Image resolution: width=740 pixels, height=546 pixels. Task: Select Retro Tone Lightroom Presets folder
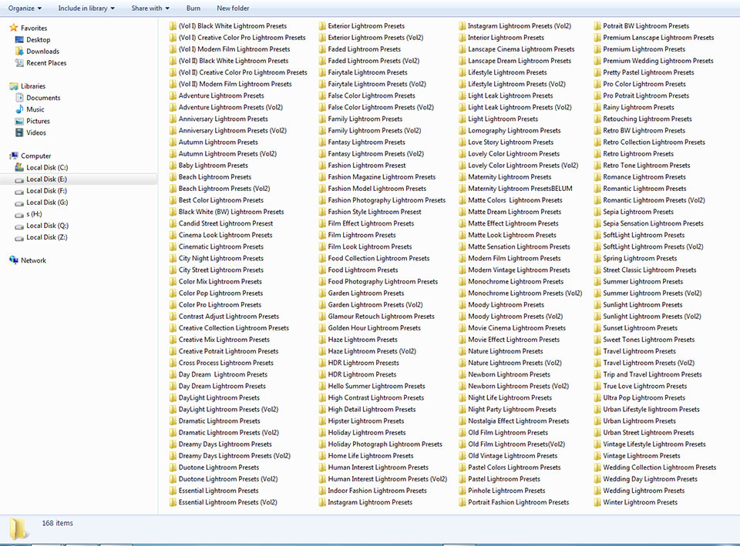pos(642,166)
